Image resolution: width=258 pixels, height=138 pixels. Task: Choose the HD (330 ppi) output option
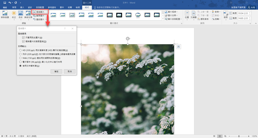pyautogui.click(x=21, y=50)
